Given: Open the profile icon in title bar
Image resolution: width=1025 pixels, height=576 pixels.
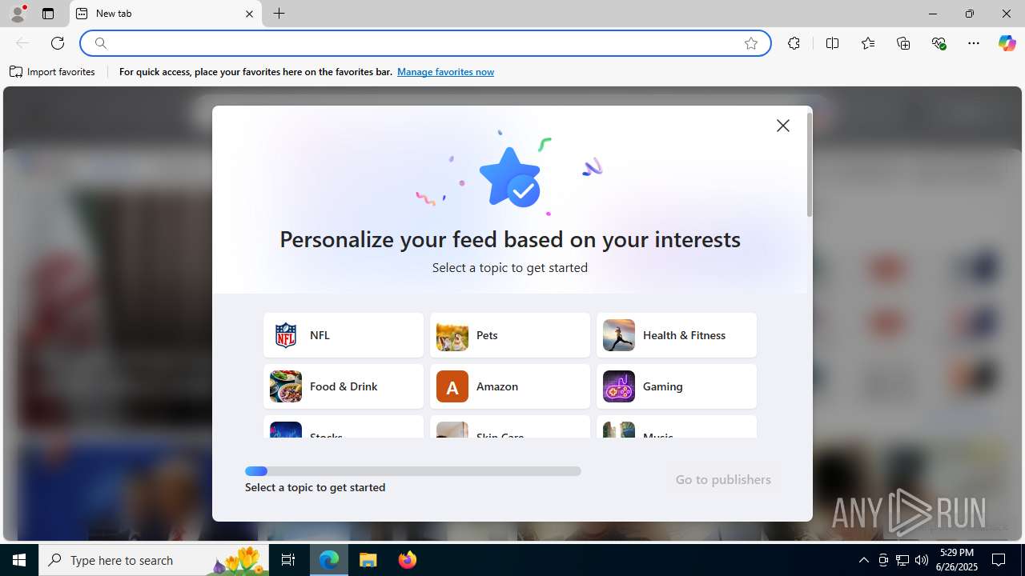Looking at the screenshot, I should point(18,14).
